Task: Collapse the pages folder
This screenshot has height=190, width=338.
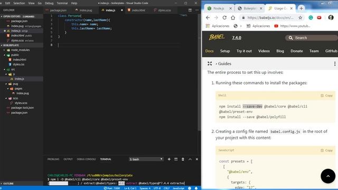Action: pos(18,89)
